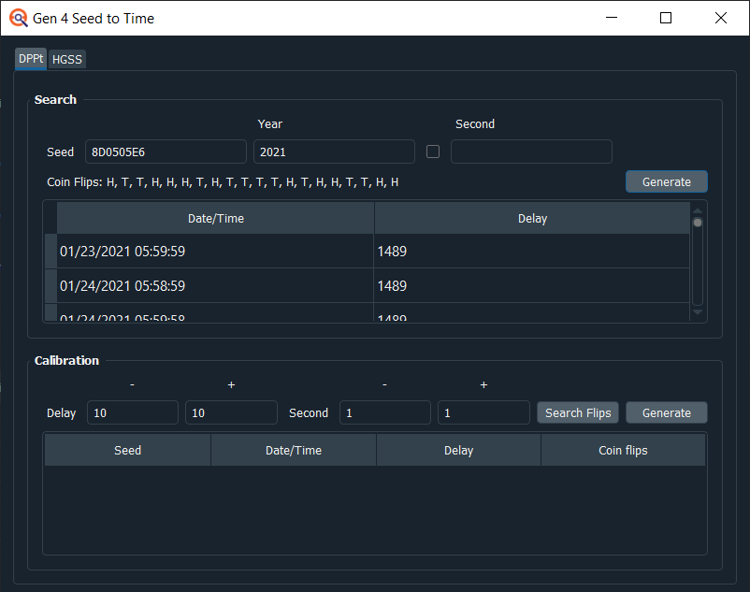Select the row 01/24/2021 05:58:59
This screenshot has width=750, height=592.
pyautogui.click(x=367, y=285)
